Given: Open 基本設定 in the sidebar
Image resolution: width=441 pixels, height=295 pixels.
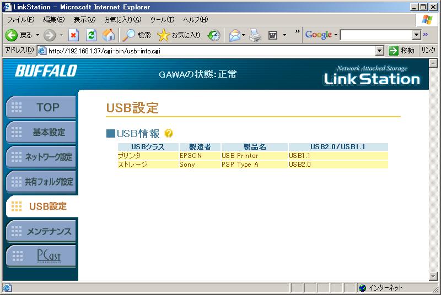Looking at the screenshot, I should [41, 132].
